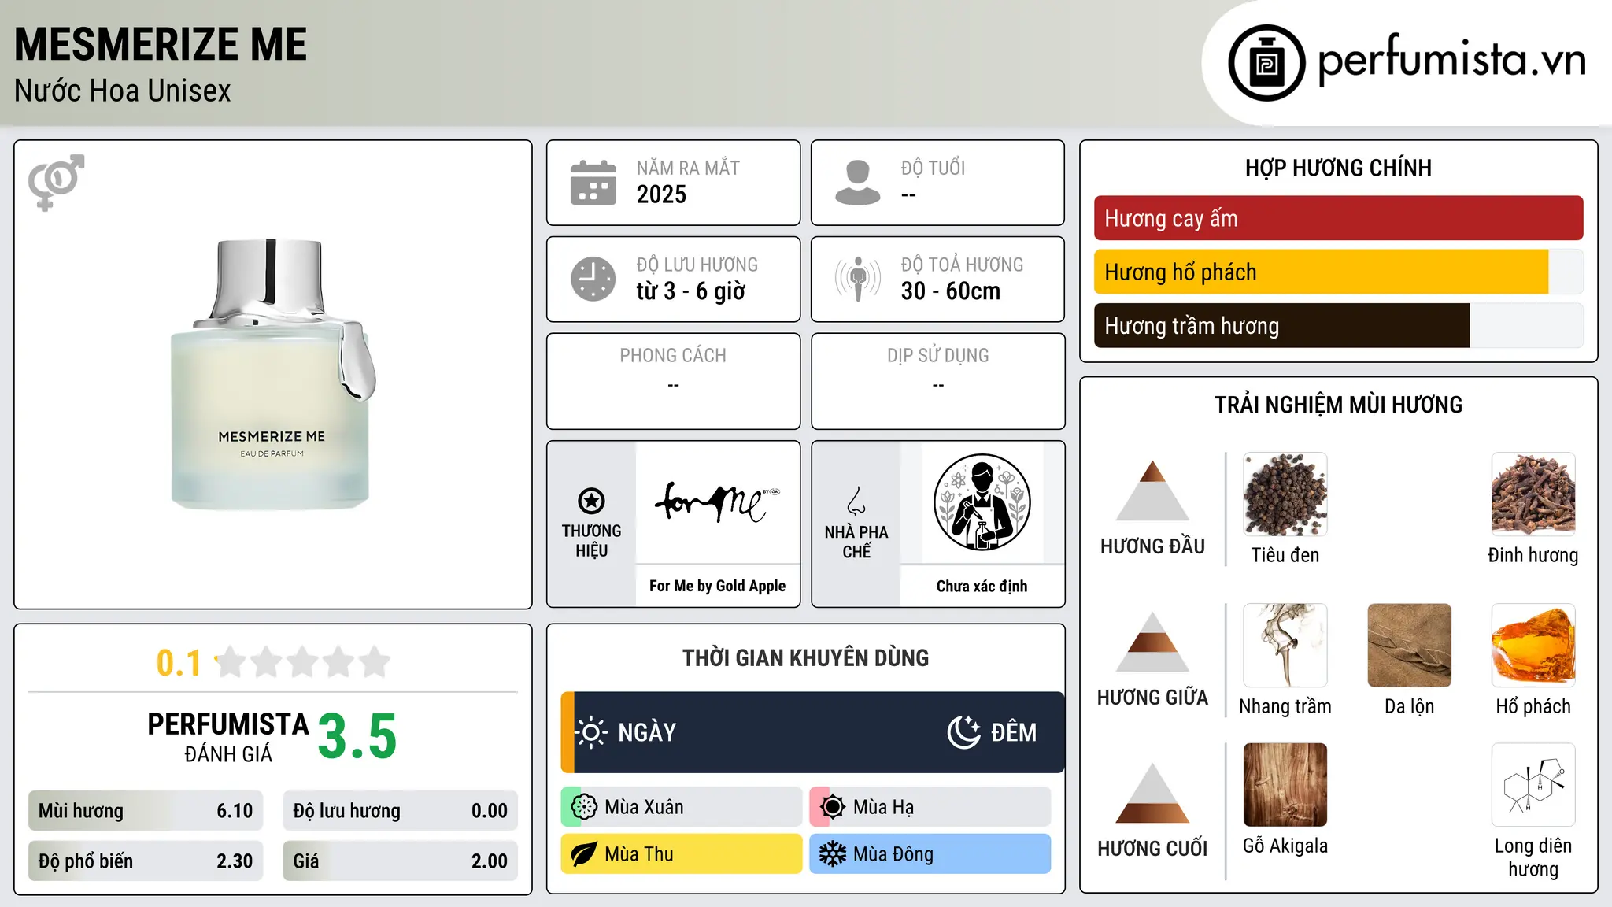Click the leaf icon for Mùa Thu
Screen dimensions: 1612x907
click(x=584, y=854)
